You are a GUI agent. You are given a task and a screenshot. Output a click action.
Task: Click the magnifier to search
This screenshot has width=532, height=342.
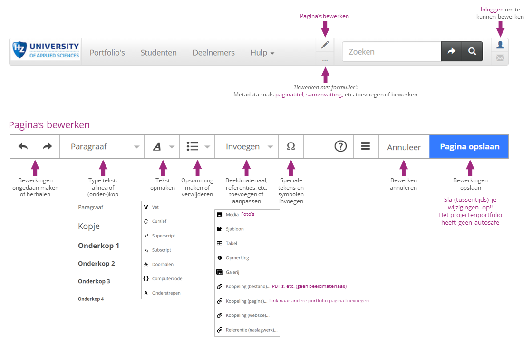[x=472, y=51]
